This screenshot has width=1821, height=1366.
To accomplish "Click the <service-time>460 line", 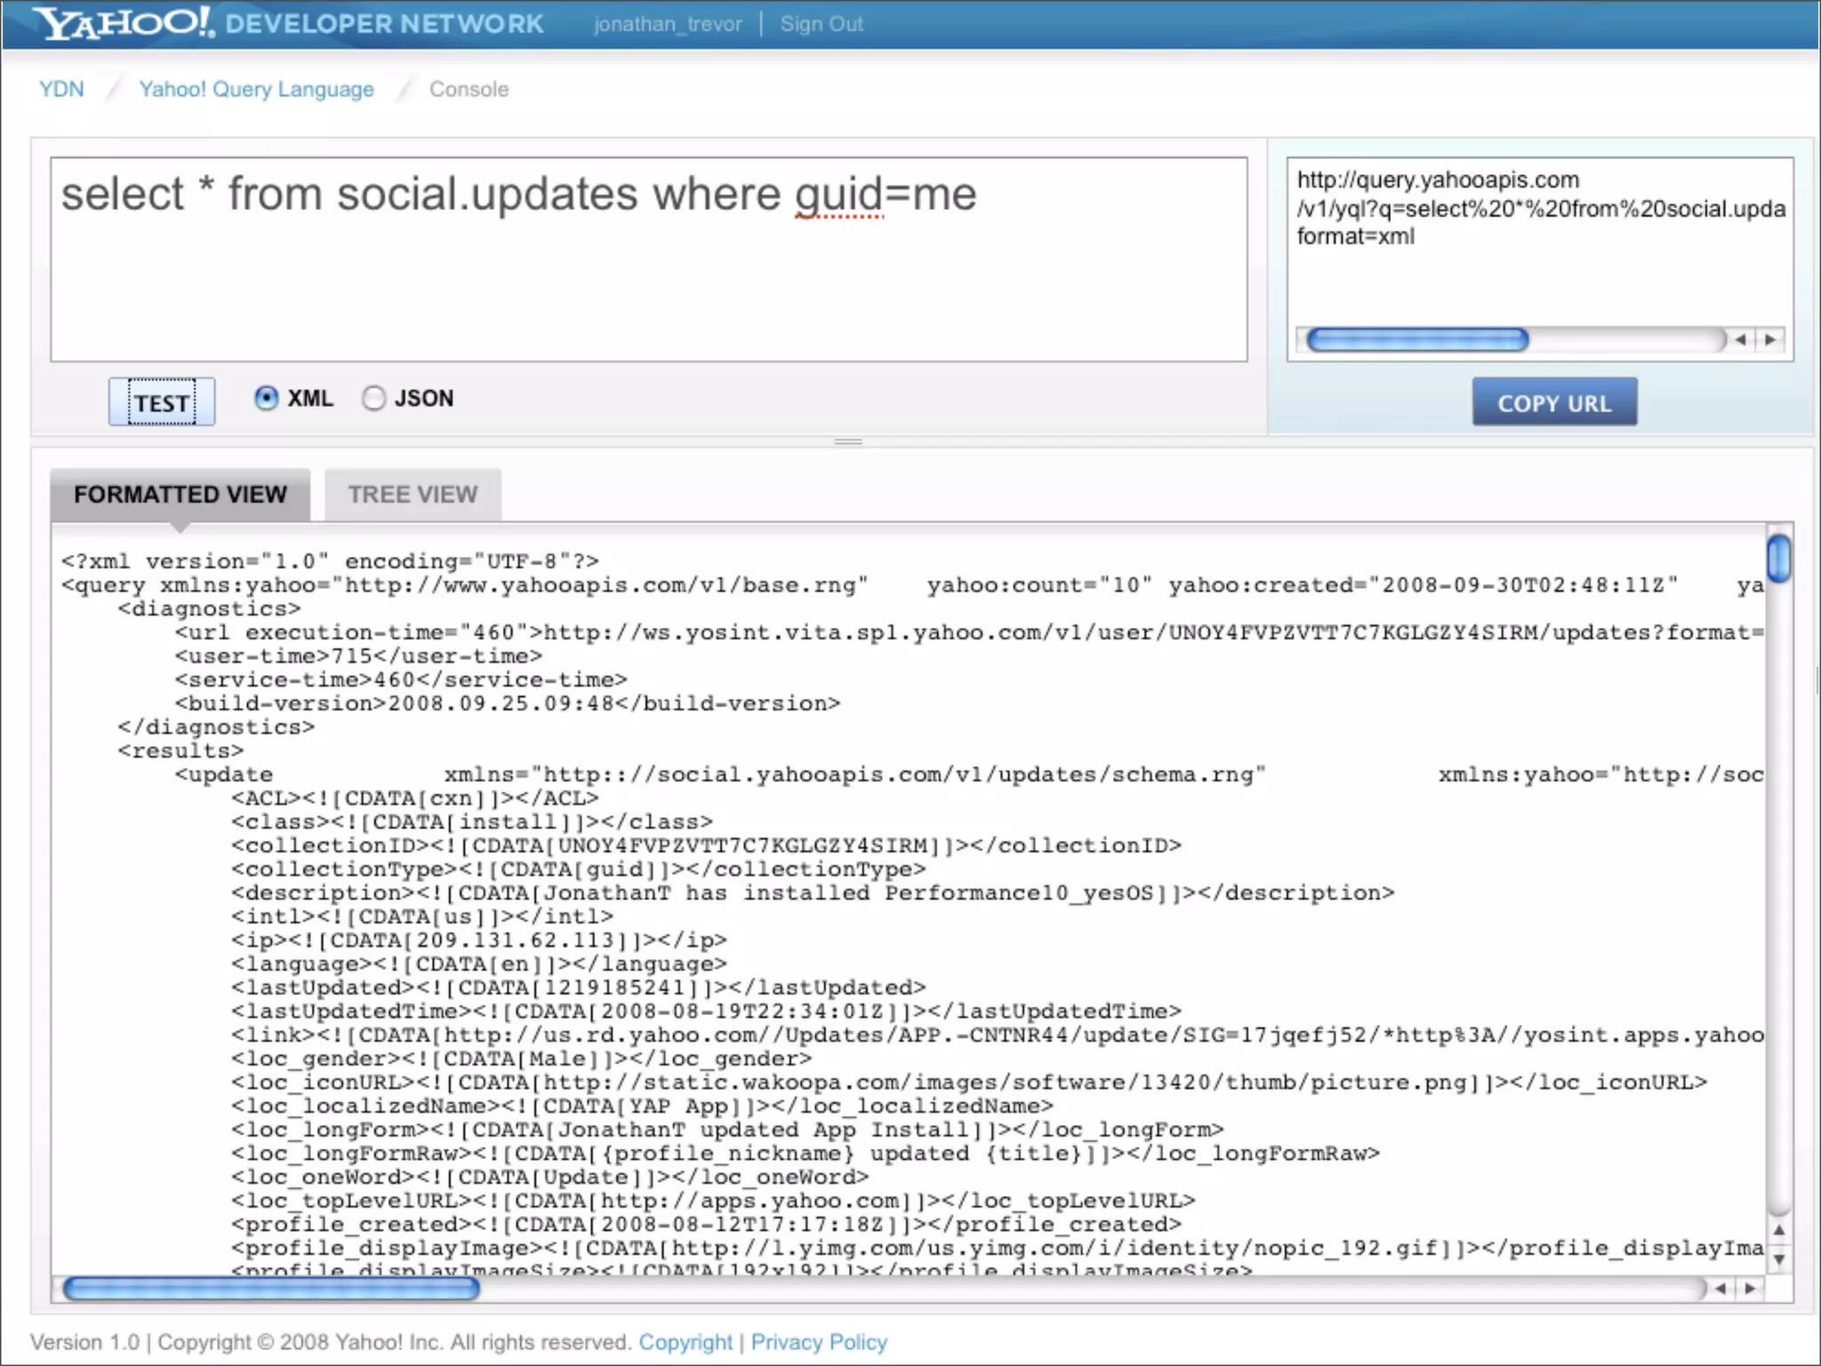I will [x=401, y=679].
